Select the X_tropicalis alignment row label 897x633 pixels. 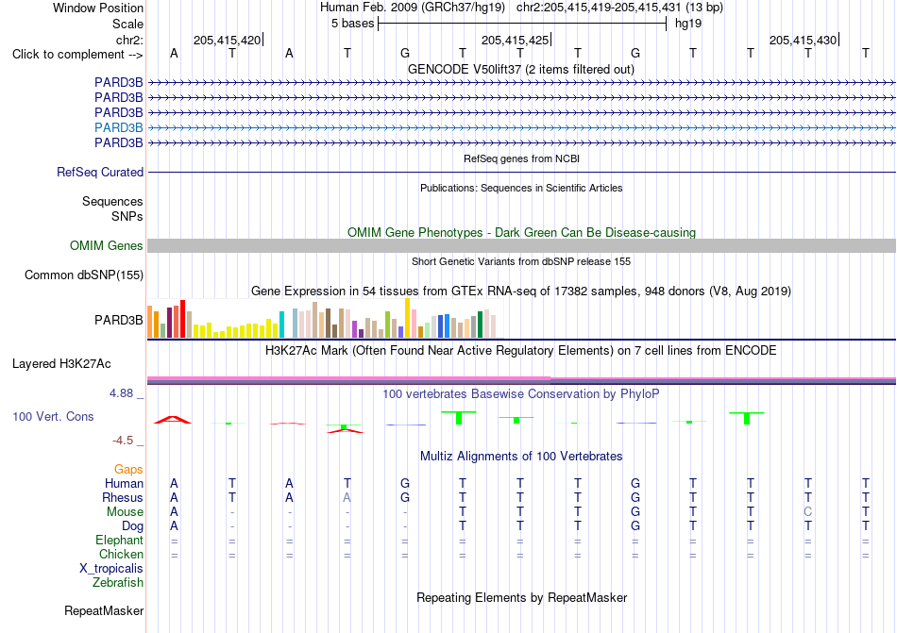pos(111,569)
